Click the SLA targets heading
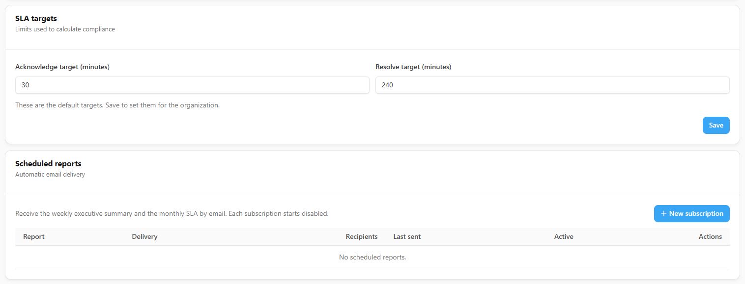 coord(36,19)
